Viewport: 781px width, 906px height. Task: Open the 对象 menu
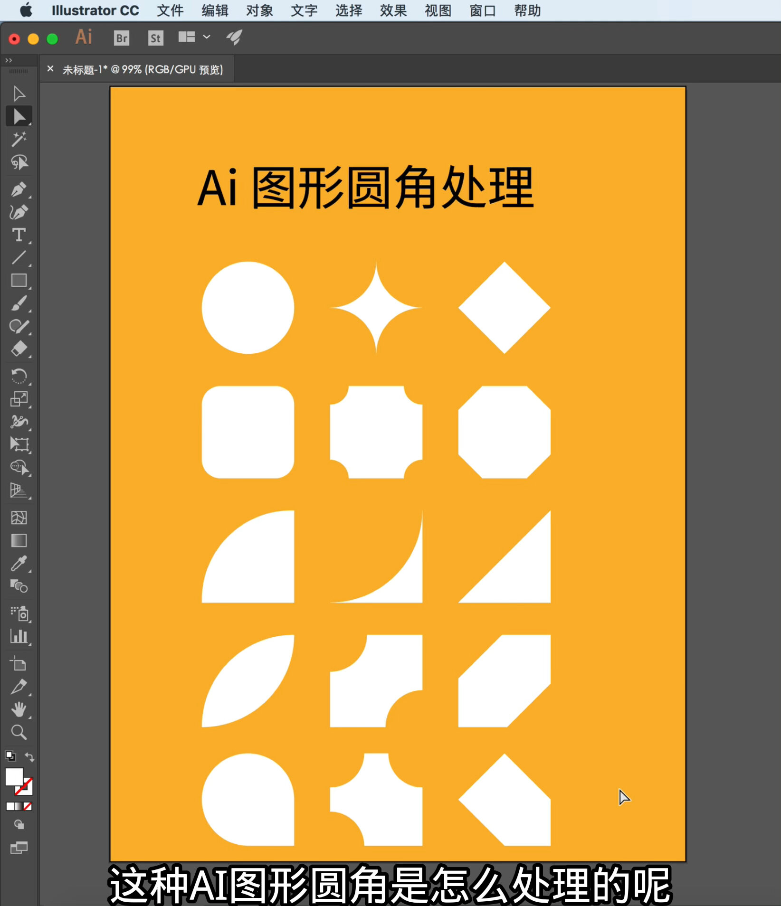tap(259, 10)
